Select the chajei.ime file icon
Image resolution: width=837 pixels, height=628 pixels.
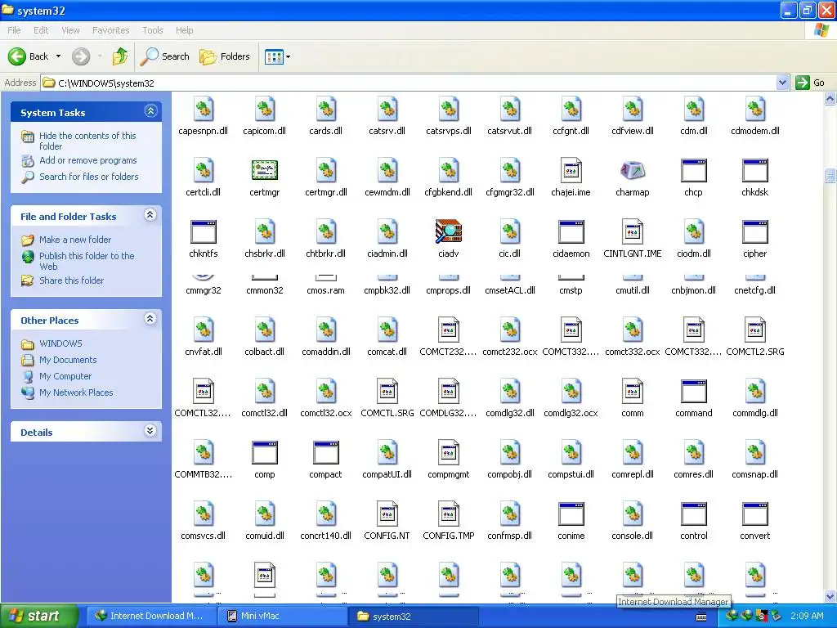tap(571, 171)
